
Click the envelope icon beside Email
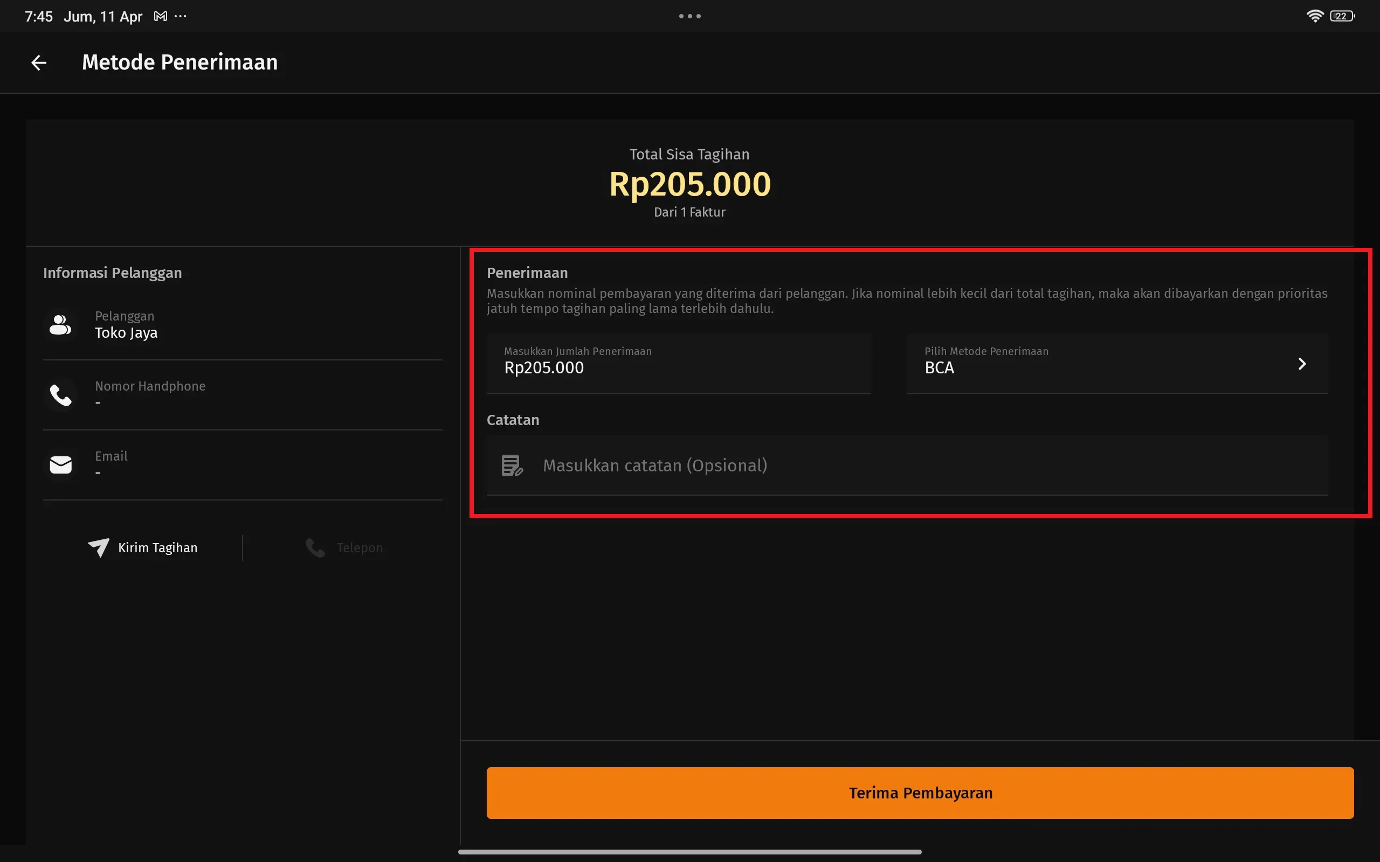point(60,465)
